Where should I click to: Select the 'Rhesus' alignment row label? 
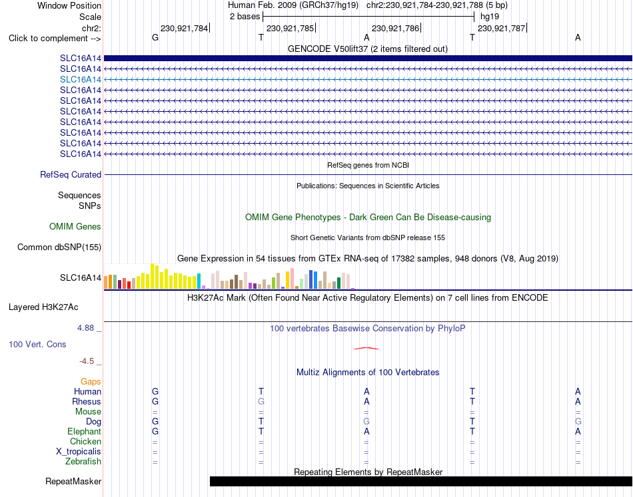click(x=87, y=401)
